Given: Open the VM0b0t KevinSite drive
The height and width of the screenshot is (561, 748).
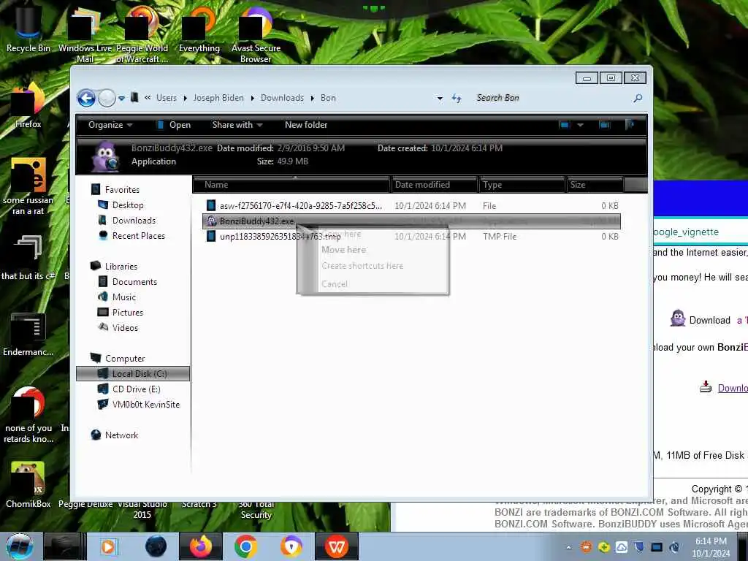Looking at the screenshot, I should [146, 405].
